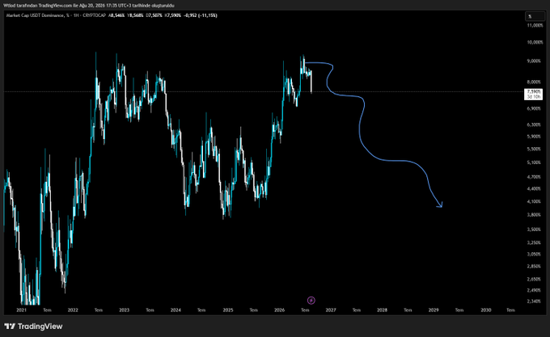Click the CRYPTOCAP exchange label
Screen dimensions: 550x337
coord(95,15)
